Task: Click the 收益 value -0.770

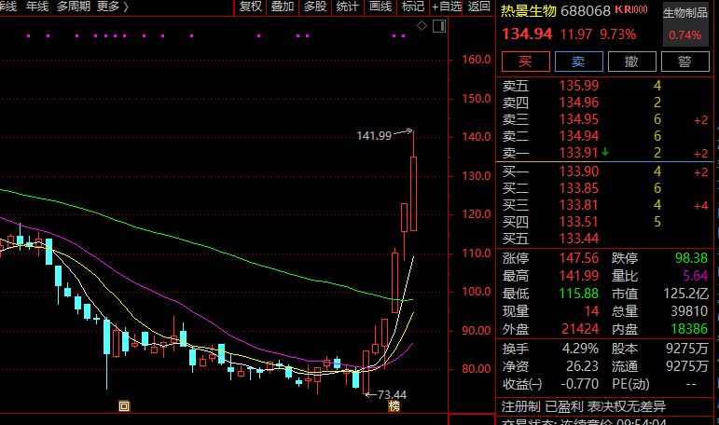Action: click(580, 384)
